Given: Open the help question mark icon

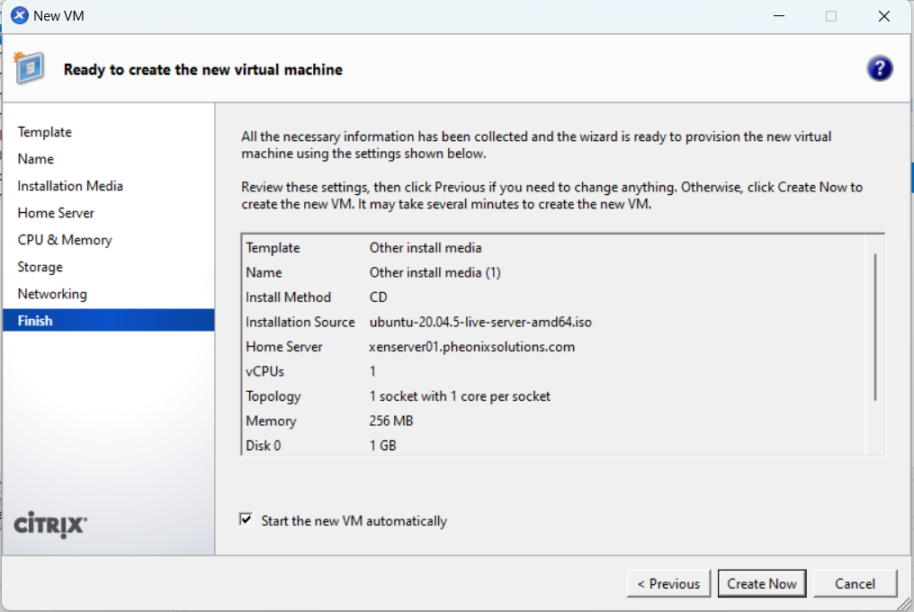Looking at the screenshot, I should coord(879,68).
